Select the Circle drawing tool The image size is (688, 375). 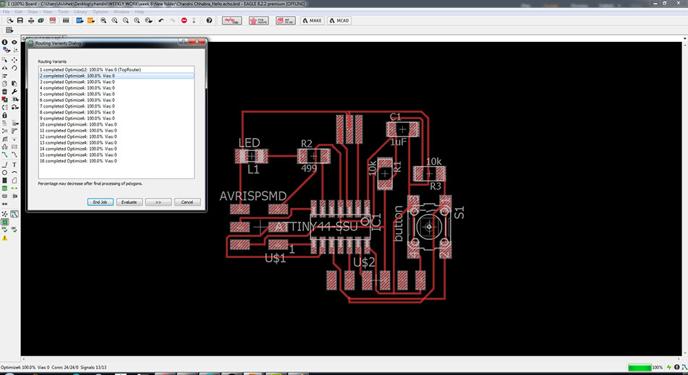[5, 173]
